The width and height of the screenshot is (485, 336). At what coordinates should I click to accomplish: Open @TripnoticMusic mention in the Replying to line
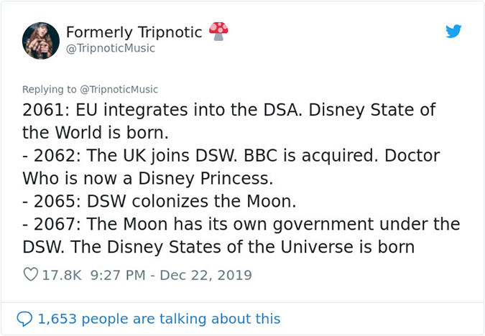pyautogui.click(x=119, y=90)
